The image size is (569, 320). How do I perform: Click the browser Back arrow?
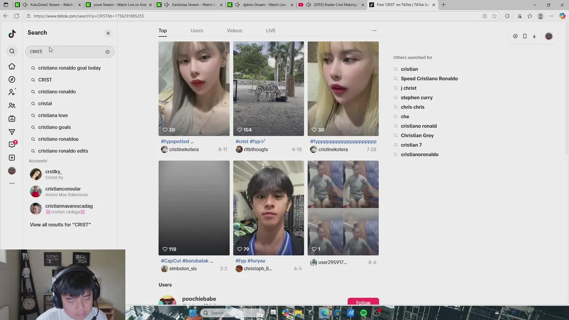click(x=5, y=16)
